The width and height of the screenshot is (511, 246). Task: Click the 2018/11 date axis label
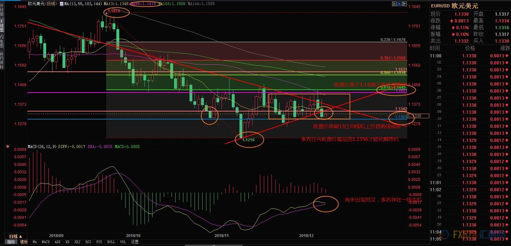tap(222, 235)
